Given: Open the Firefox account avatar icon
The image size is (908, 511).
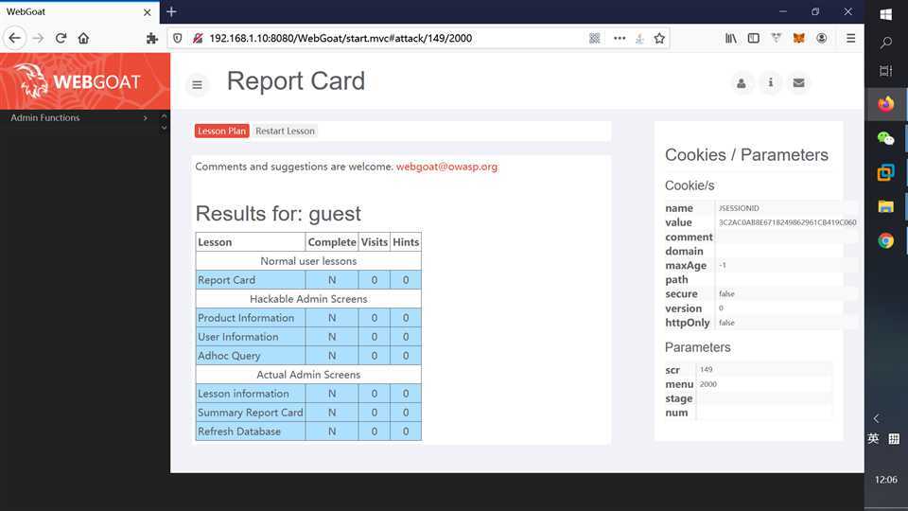Looking at the screenshot, I should [x=821, y=38].
